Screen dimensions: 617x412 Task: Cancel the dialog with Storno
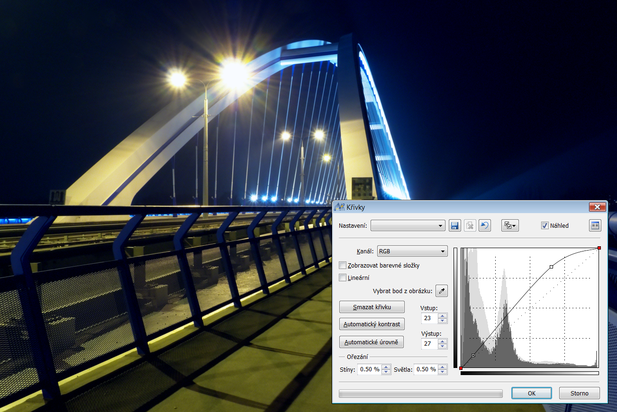580,393
